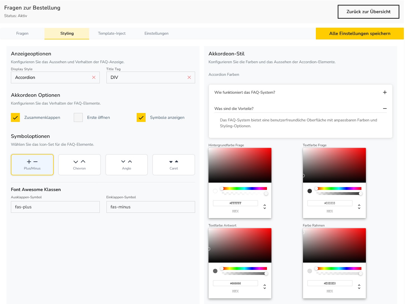Go back via Zurück zur Übersicht
This screenshot has height=304, width=405.
pyautogui.click(x=368, y=12)
